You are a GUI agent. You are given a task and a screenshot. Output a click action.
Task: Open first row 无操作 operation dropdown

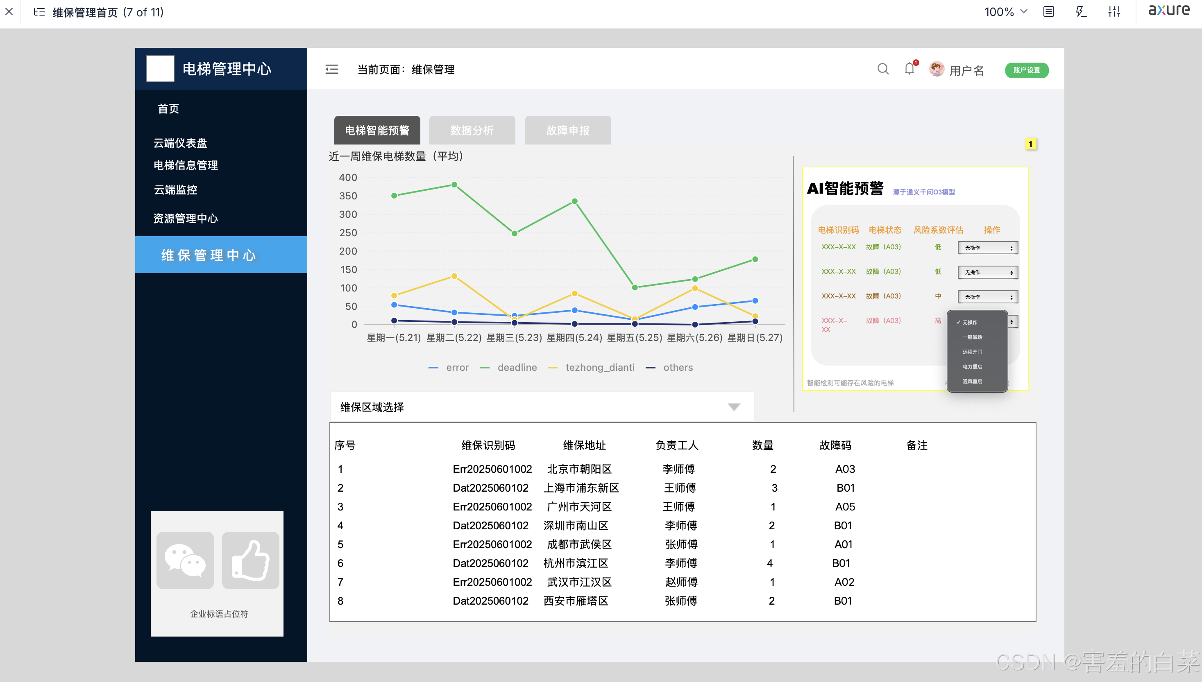point(987,248)
